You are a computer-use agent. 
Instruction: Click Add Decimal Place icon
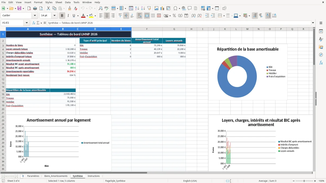193,16
